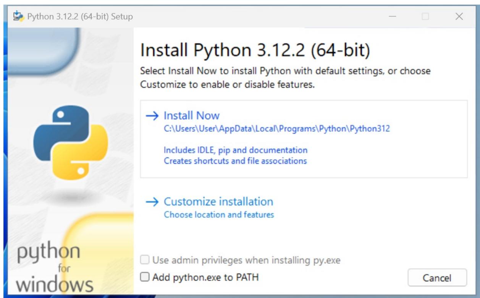
Task: Click the Install Now arrow icon
Action: [153, 115]
